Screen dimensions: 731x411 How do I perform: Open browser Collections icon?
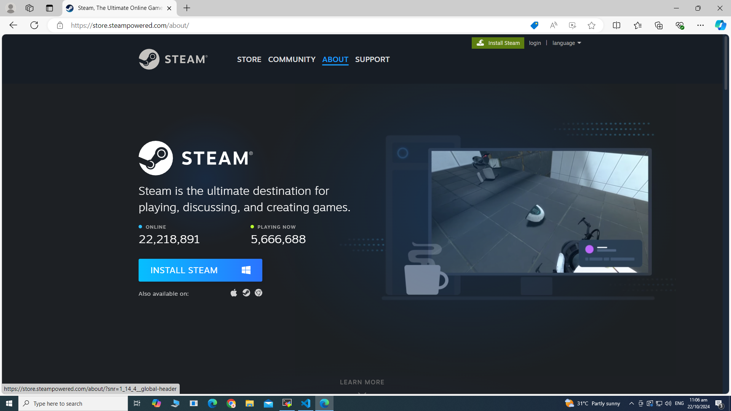click(x=659, y=25)
